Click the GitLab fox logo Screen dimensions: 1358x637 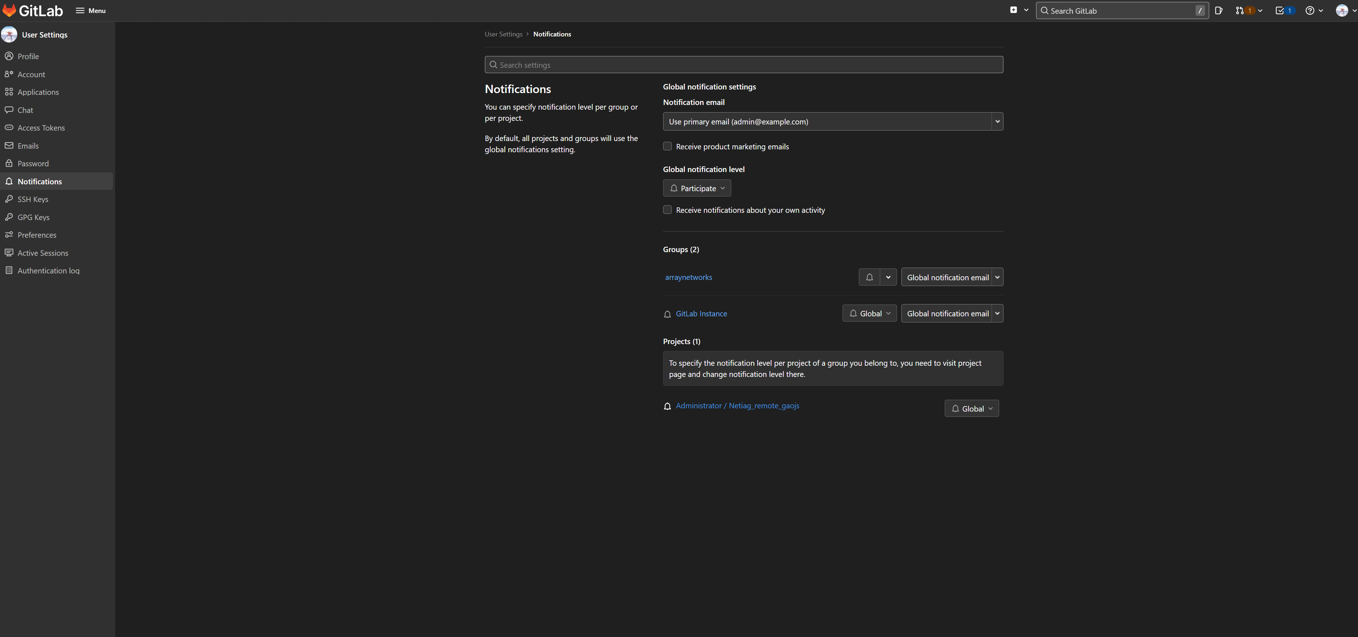click(x=9, y=10)
